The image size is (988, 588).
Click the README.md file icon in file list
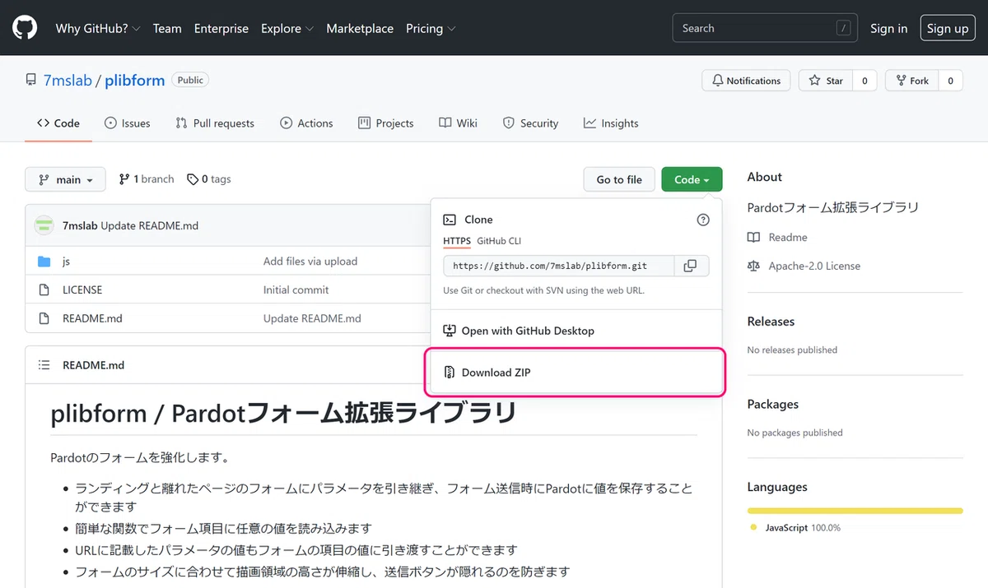point(44,318)
